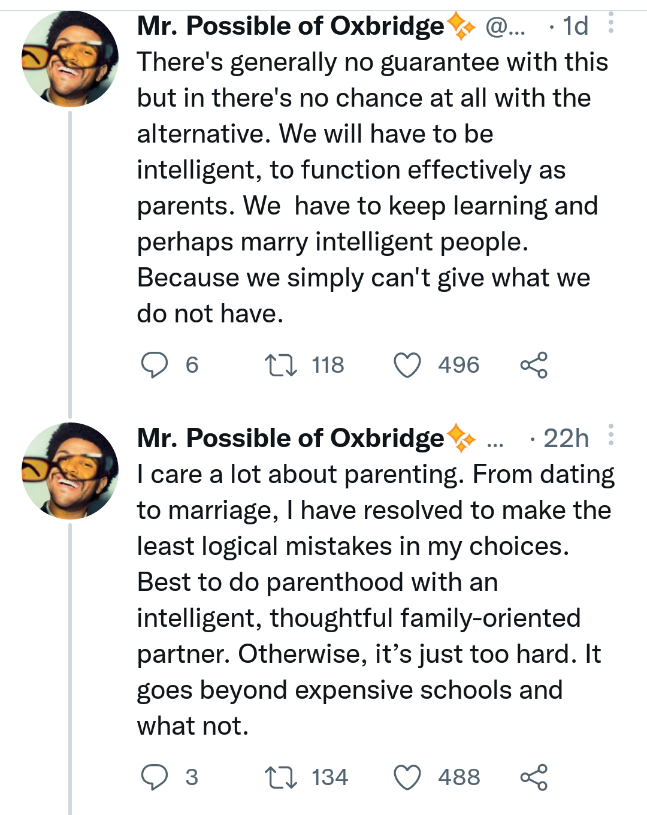Open profile picture of the first tweet
Screen dimensions: 647x815
[70, 59]
